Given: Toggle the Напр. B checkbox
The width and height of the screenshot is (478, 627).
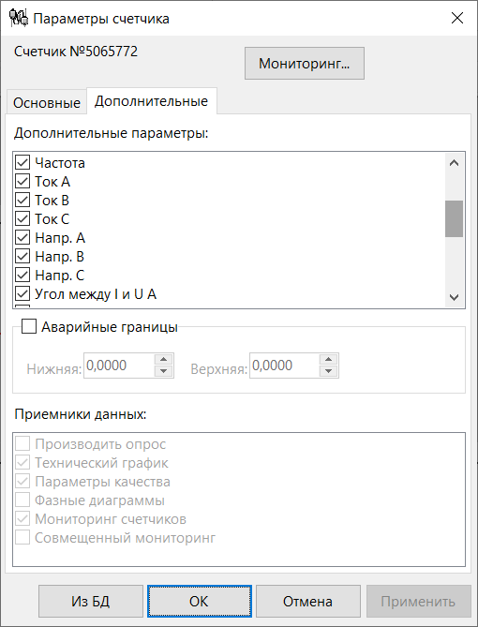Looking at the screenshot, I should [22, 257].
